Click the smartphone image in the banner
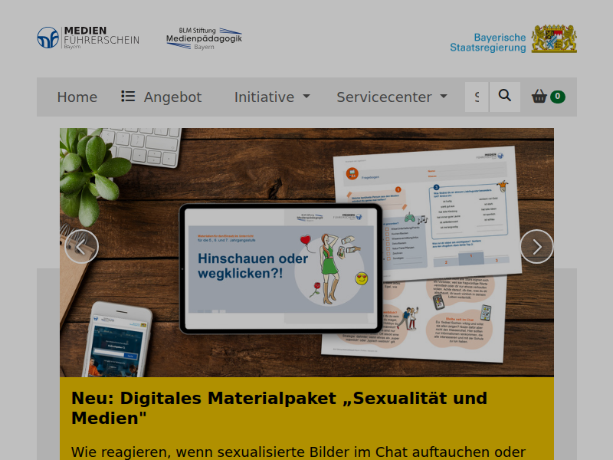Image resolution: width=613 pixels, height=460 pixels. click(117, 340)
